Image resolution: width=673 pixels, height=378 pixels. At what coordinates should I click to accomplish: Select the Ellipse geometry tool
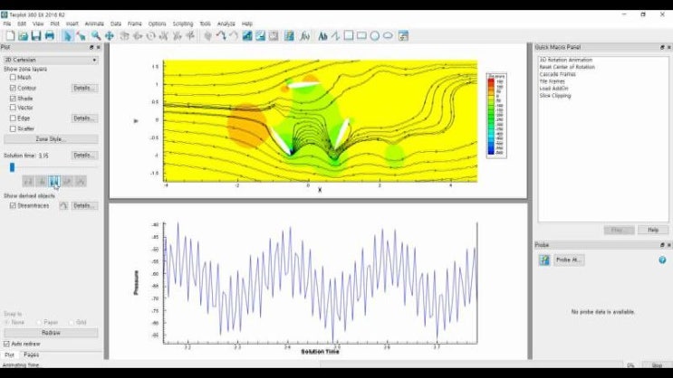pyautogui.click(x=388, y=36)
